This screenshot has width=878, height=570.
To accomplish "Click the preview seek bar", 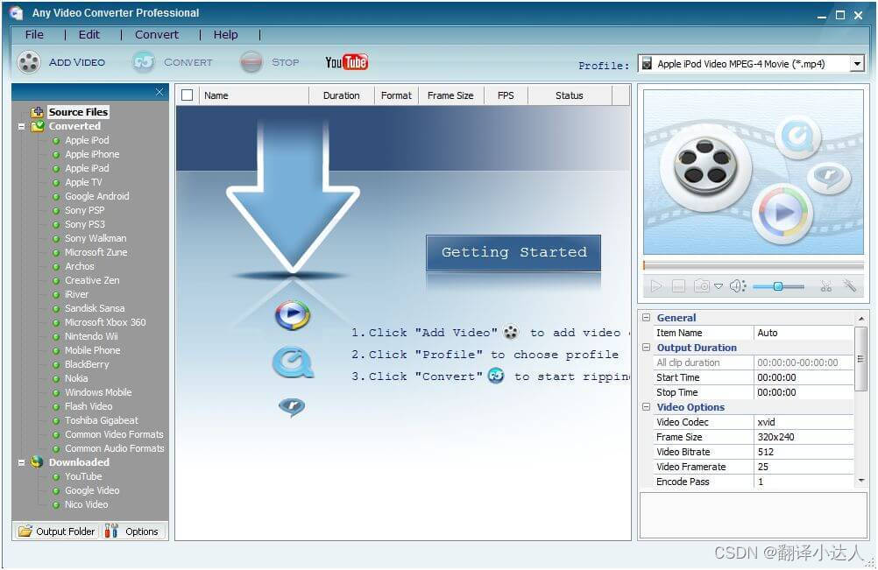I will 753,265.
